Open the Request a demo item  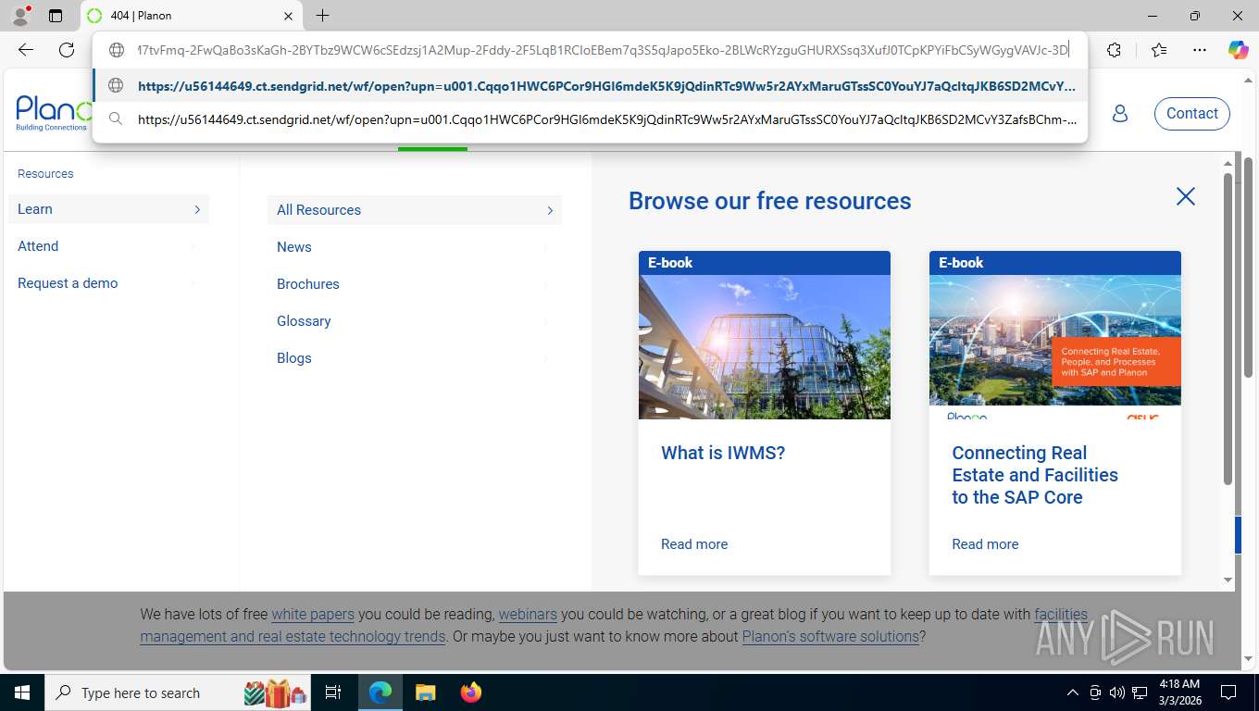68,283
